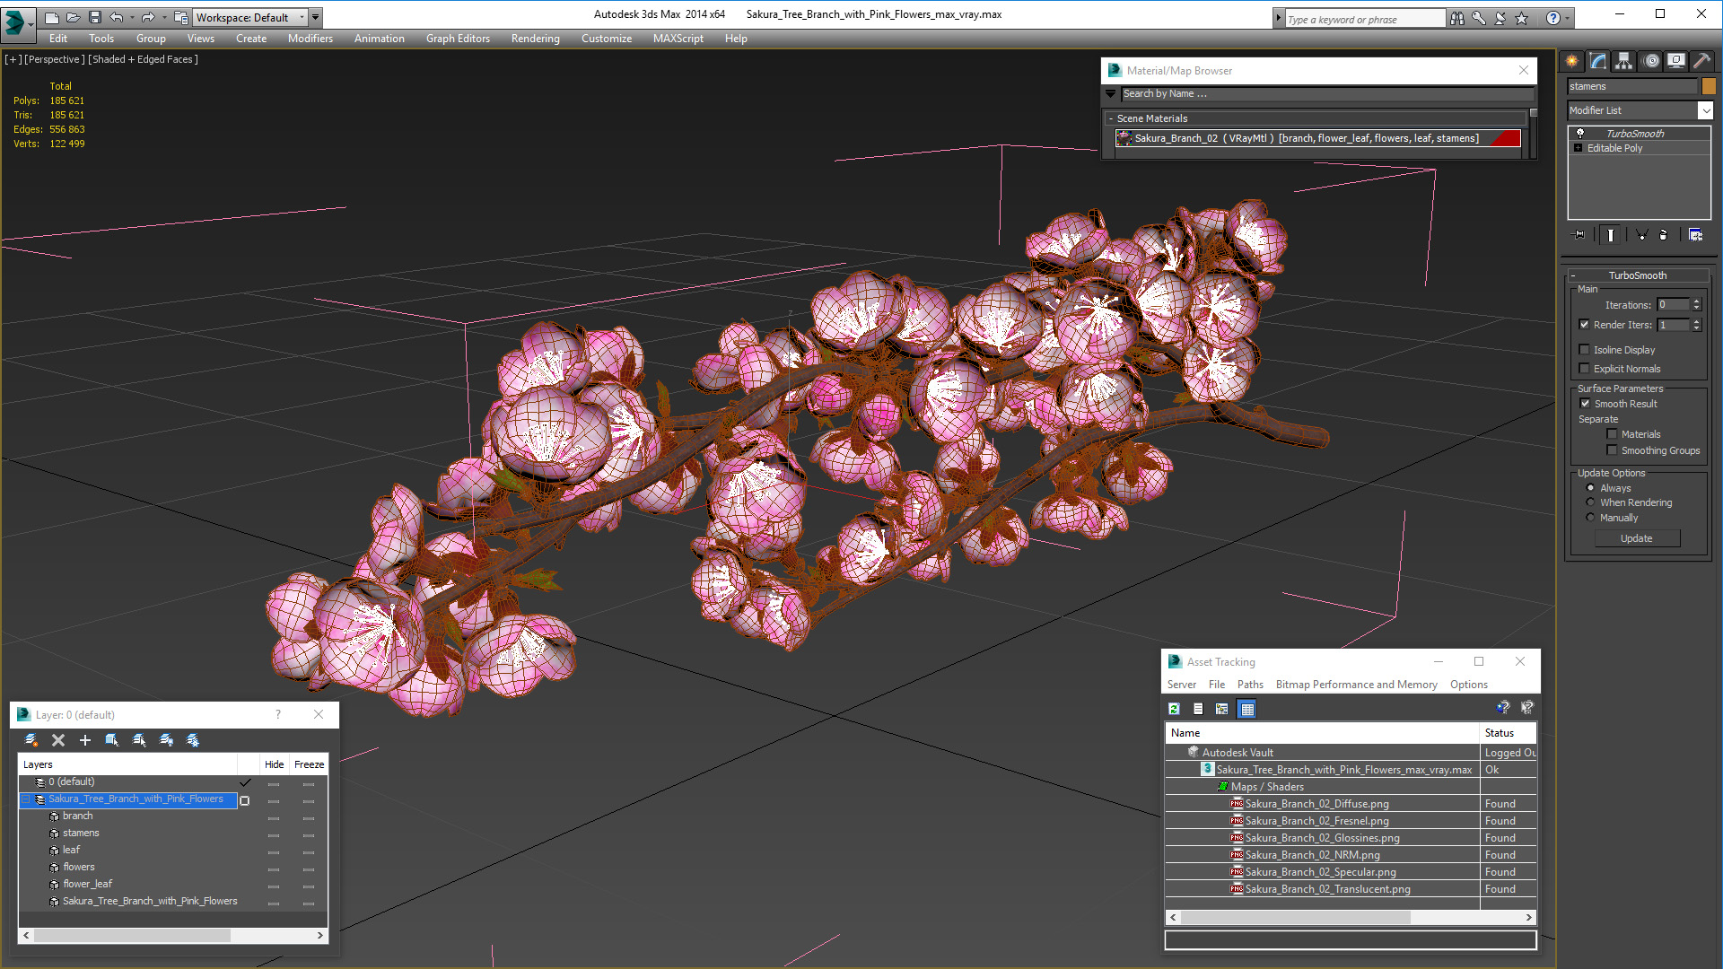1723x969 pixels.
Task: Toggle Show End Result button
Action: point(1611,235)
